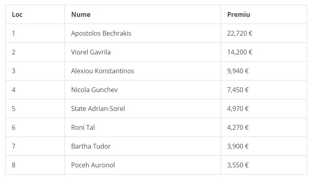Select the name Alexiou Konstantinos

coord(102,71)
